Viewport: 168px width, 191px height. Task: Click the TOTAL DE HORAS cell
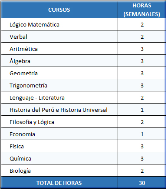tap(59, 183)
